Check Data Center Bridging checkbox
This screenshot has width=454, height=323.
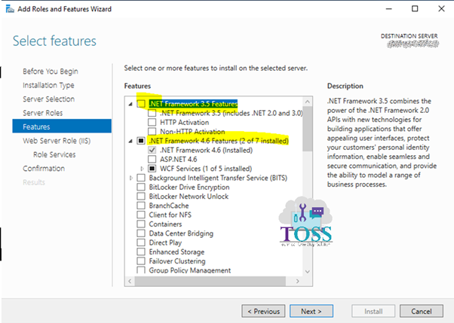coord(141,233)
